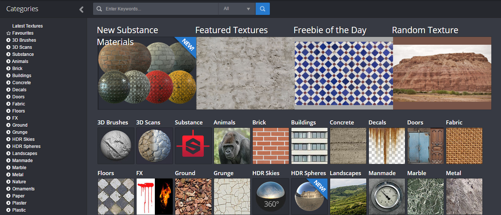501x215 pixels.
Task: Select Metal in the sidebar
Action: click(18, 175)
